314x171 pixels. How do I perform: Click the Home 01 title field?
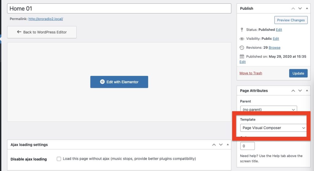point(119,9)
